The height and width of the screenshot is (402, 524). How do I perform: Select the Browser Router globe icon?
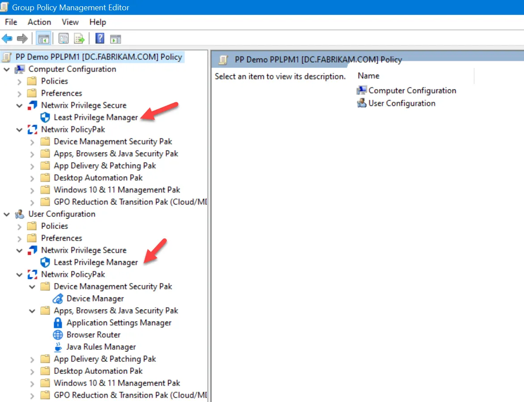pos(58,334)
